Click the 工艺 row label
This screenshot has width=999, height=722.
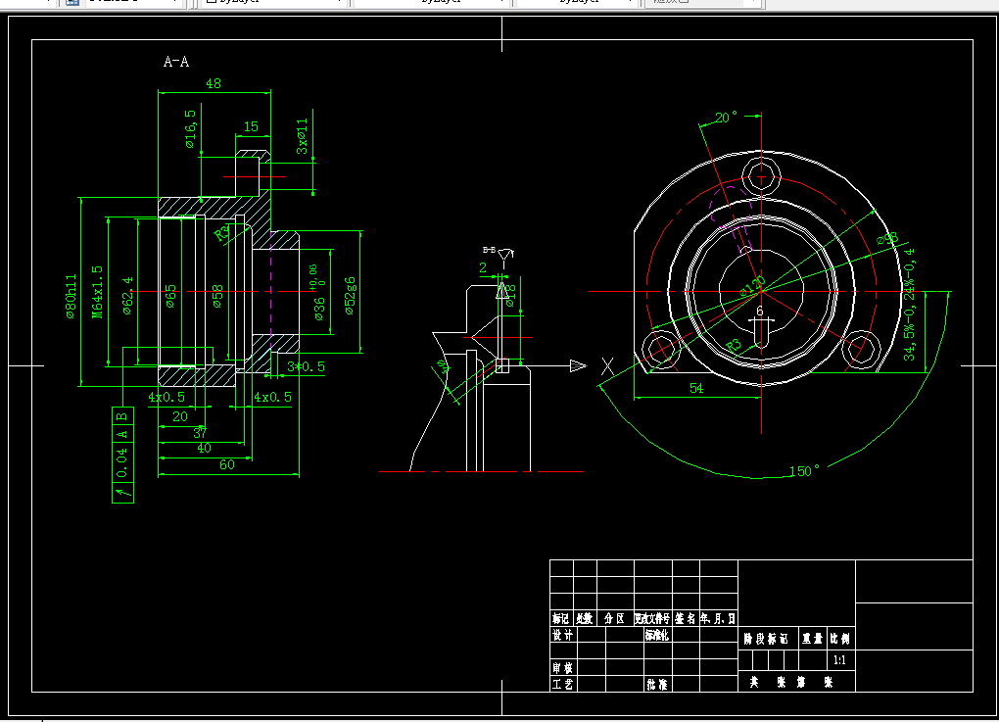[562, 685]
